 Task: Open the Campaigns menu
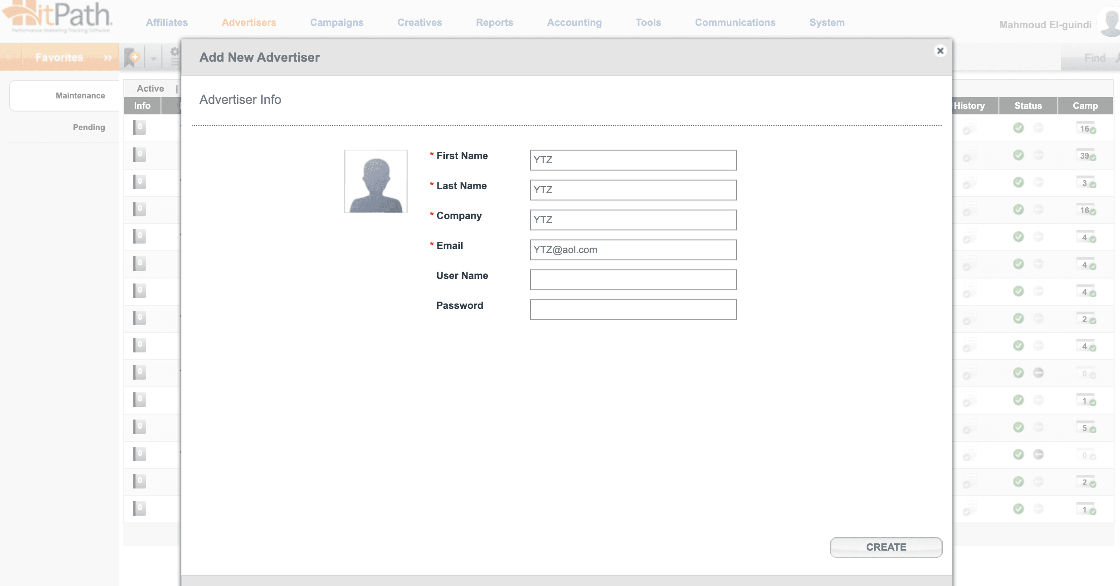[x=336, y=23]
